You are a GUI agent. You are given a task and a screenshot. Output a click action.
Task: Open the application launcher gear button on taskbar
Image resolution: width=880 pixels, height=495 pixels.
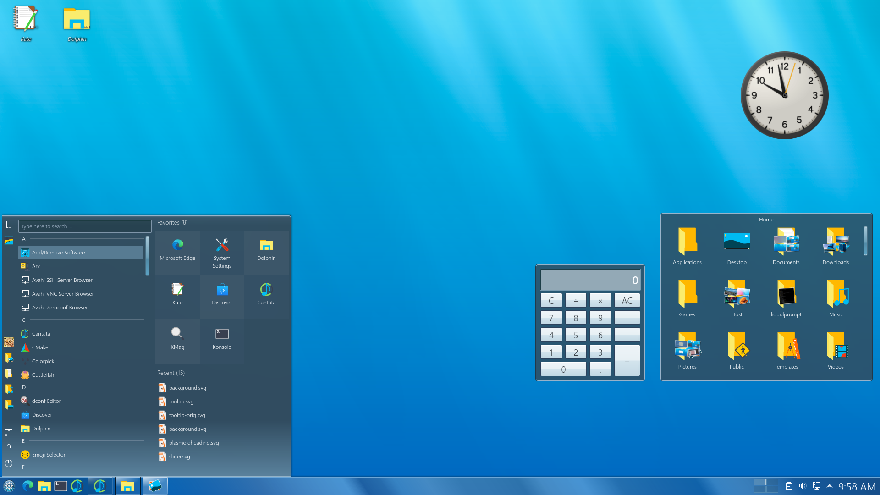(x=9, y=486)
